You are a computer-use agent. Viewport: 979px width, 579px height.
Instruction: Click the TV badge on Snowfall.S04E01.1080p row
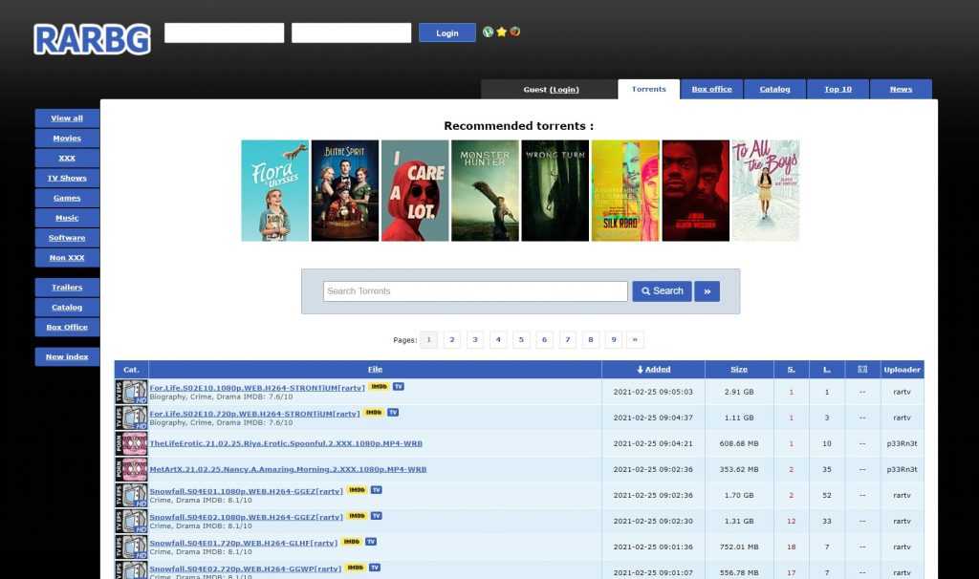(376, 489)
